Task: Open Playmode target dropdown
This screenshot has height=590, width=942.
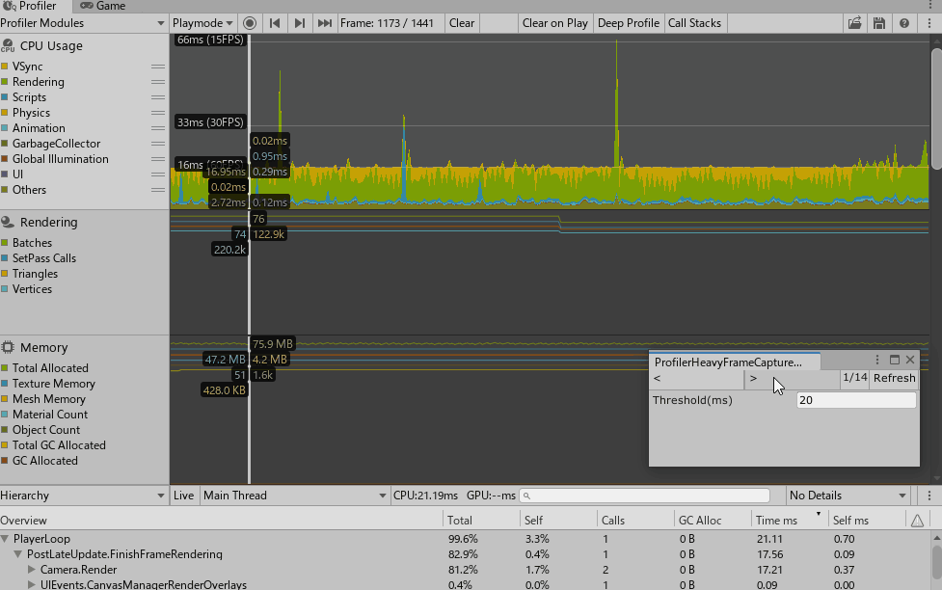Action: tap(203, 23)
